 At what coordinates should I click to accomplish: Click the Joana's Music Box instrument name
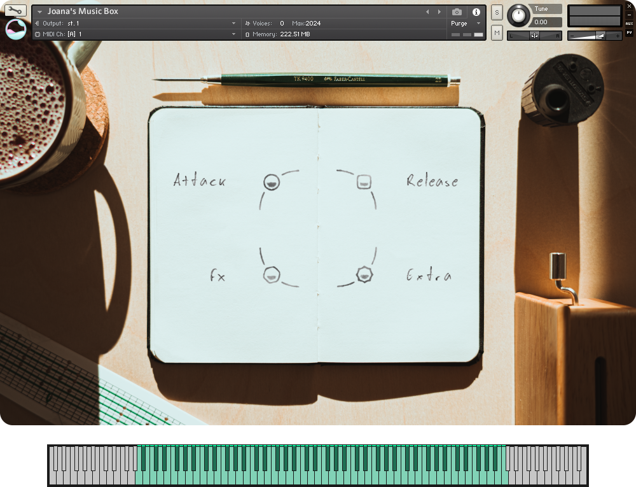[83, 11]
